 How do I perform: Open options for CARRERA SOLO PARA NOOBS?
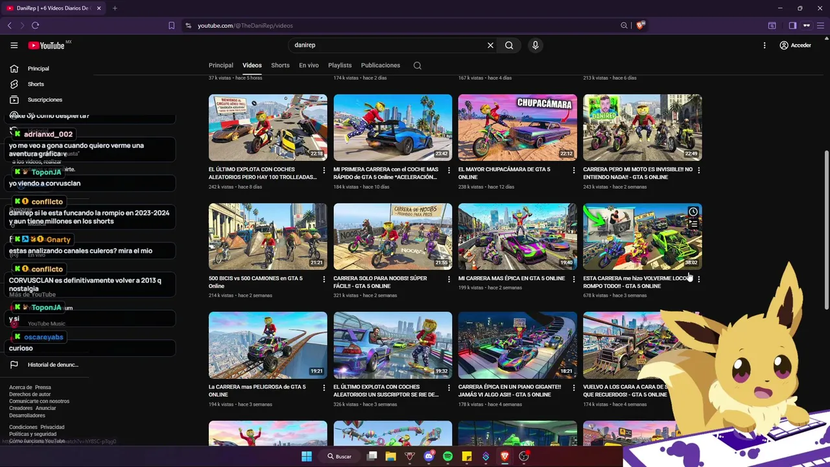(x=449, y=280)
